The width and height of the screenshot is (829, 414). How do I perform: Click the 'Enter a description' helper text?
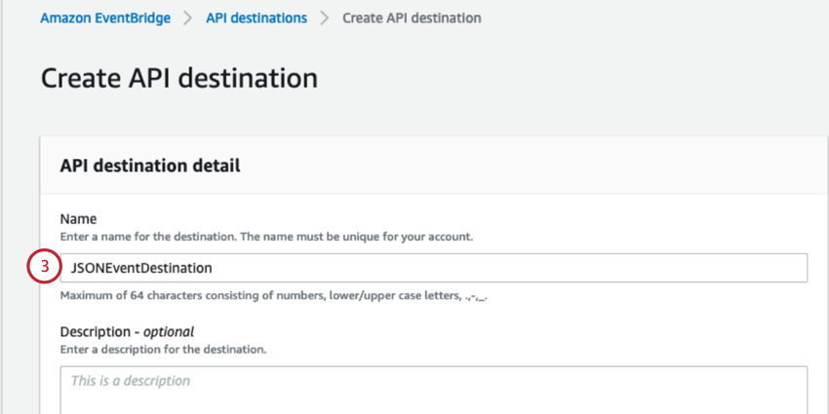pyautogui.click(x=163, y=349)
